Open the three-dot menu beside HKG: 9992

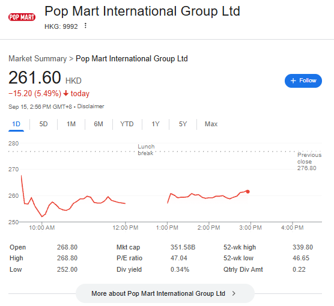point(85,26)
